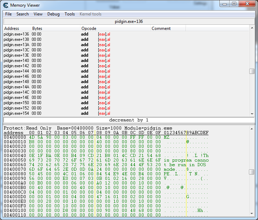Viewport: 258px width, 220px height.
Task: Click disassembler scroll down arrow
Action: 252,114
